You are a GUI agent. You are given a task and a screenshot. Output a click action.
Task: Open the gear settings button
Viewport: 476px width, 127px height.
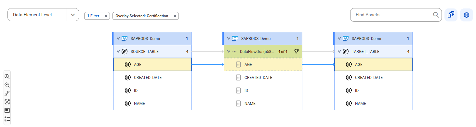pyautogui.click(x=466, y=15)
